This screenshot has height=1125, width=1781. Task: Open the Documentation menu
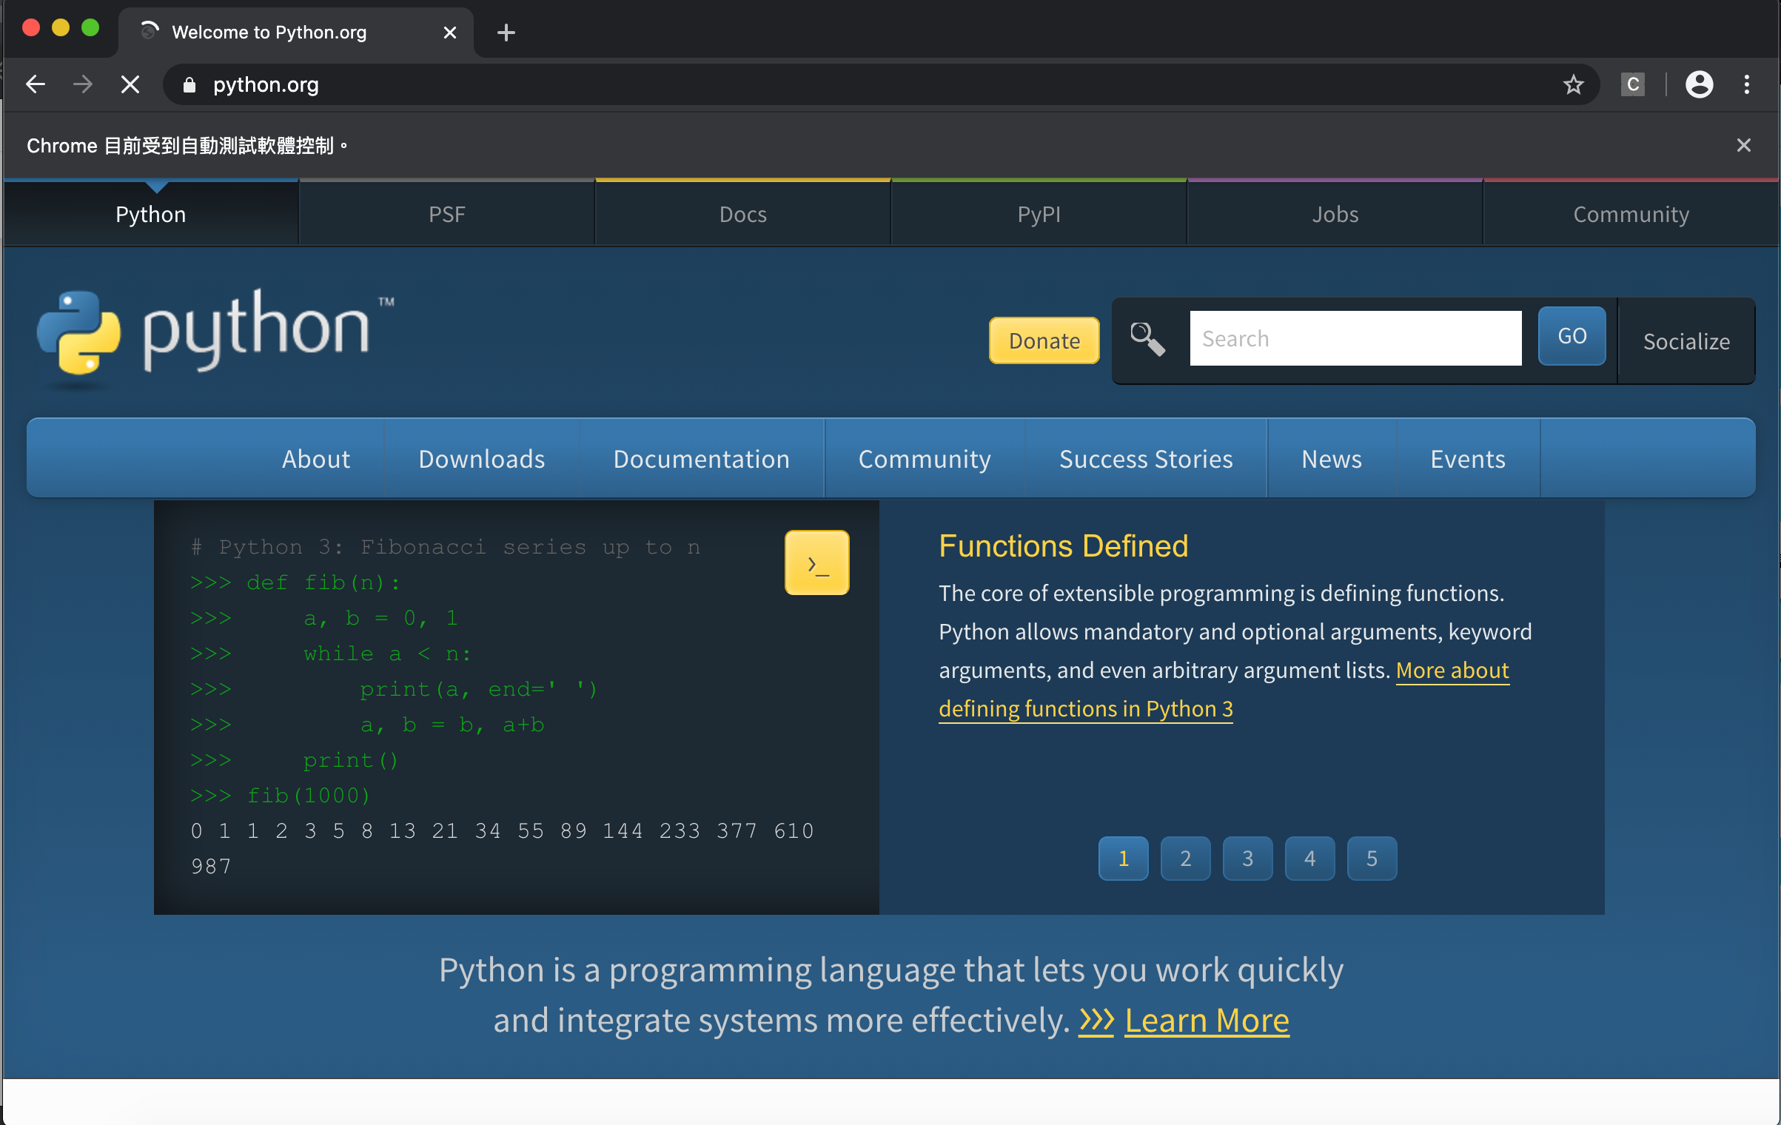click(702, 459)
